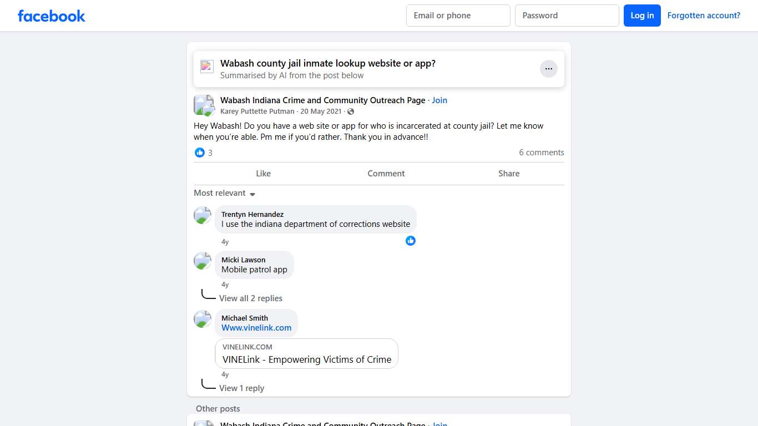Join the Wabash Indiana Crime group
Screen dimensions: 758x426
439,100
